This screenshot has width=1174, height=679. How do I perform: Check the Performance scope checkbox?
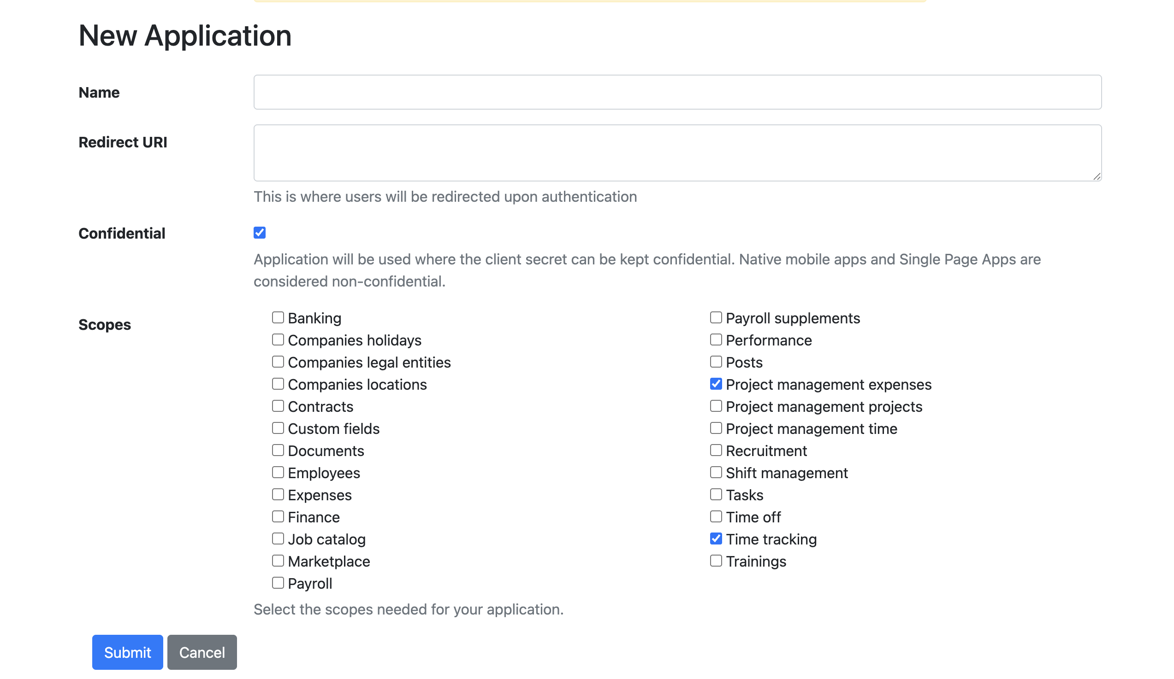[x=716, y=340]
